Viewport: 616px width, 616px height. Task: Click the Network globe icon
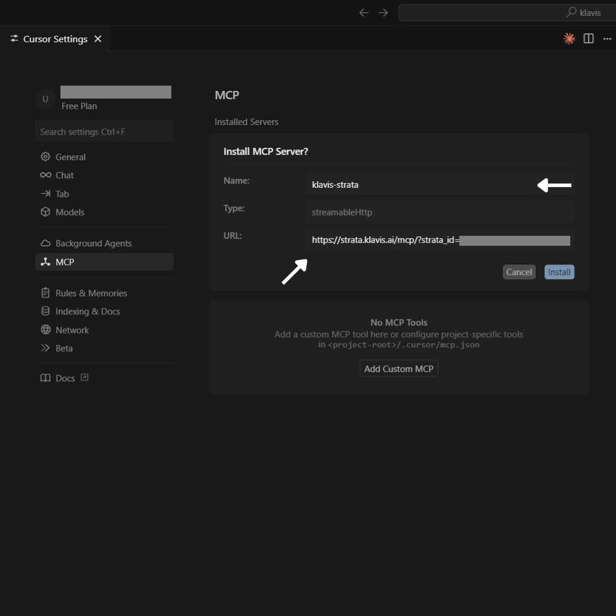click(x=46, y=330)
